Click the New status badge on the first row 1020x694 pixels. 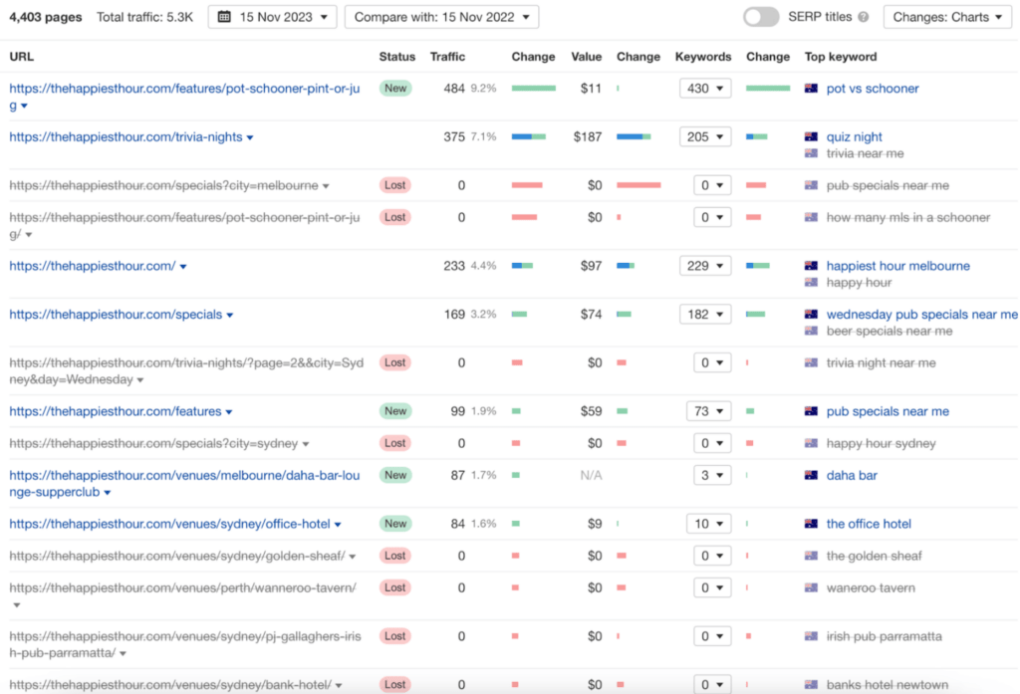pos(395,89)
